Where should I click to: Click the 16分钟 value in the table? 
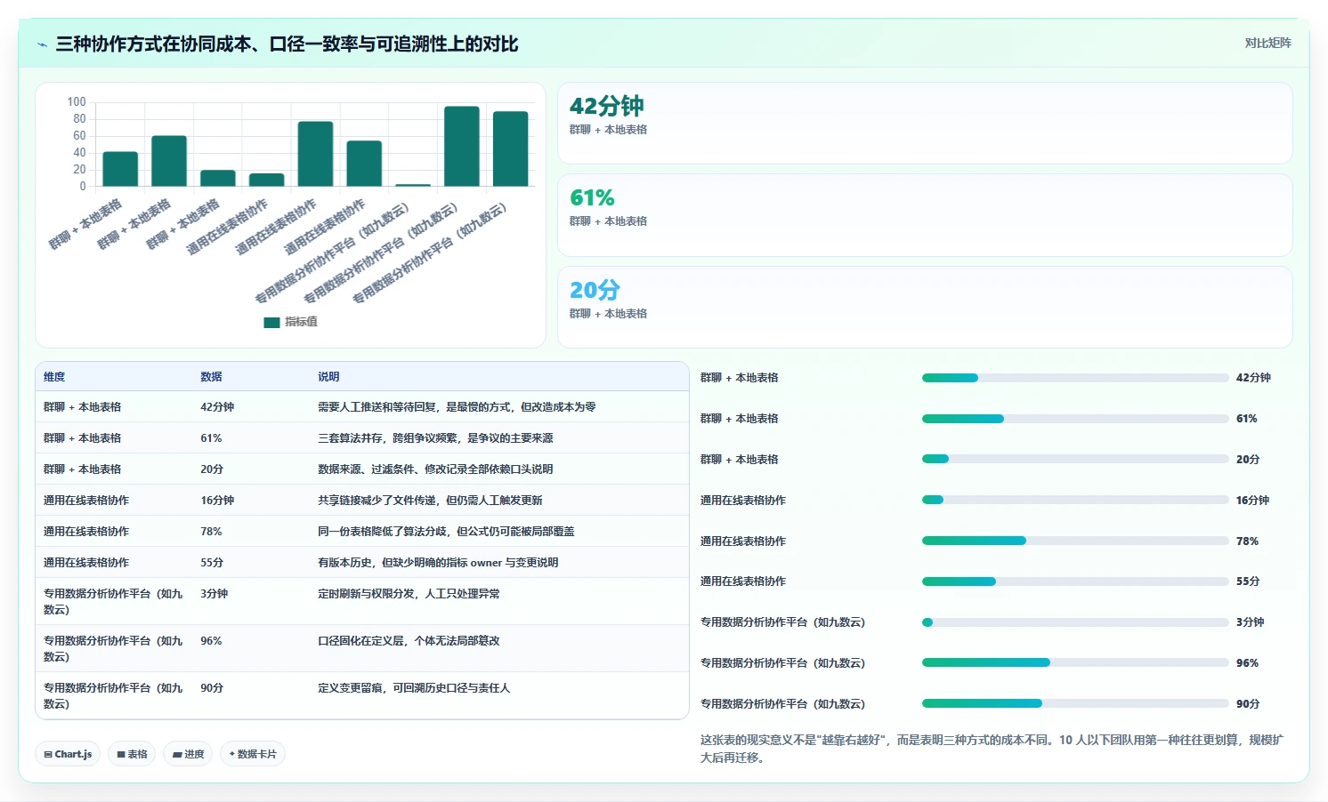pos(217,501)
